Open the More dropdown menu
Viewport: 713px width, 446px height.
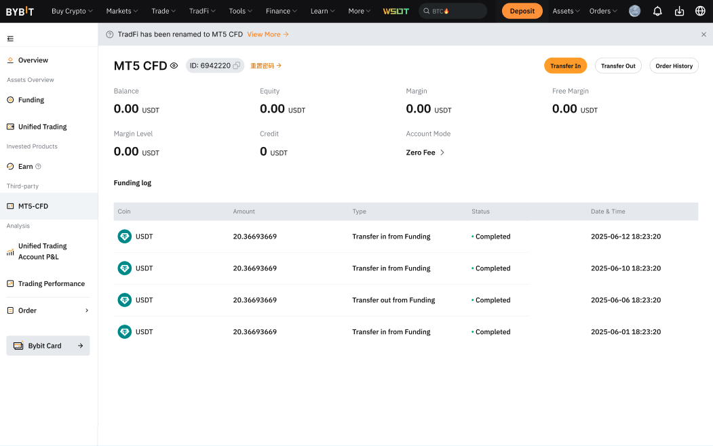click(360, 12)
